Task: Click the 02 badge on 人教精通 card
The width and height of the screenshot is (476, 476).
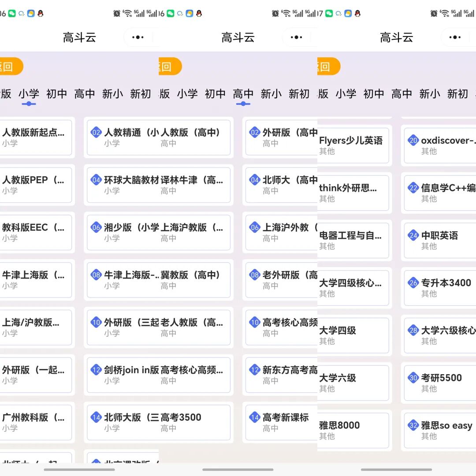Action: coord(96,132)
